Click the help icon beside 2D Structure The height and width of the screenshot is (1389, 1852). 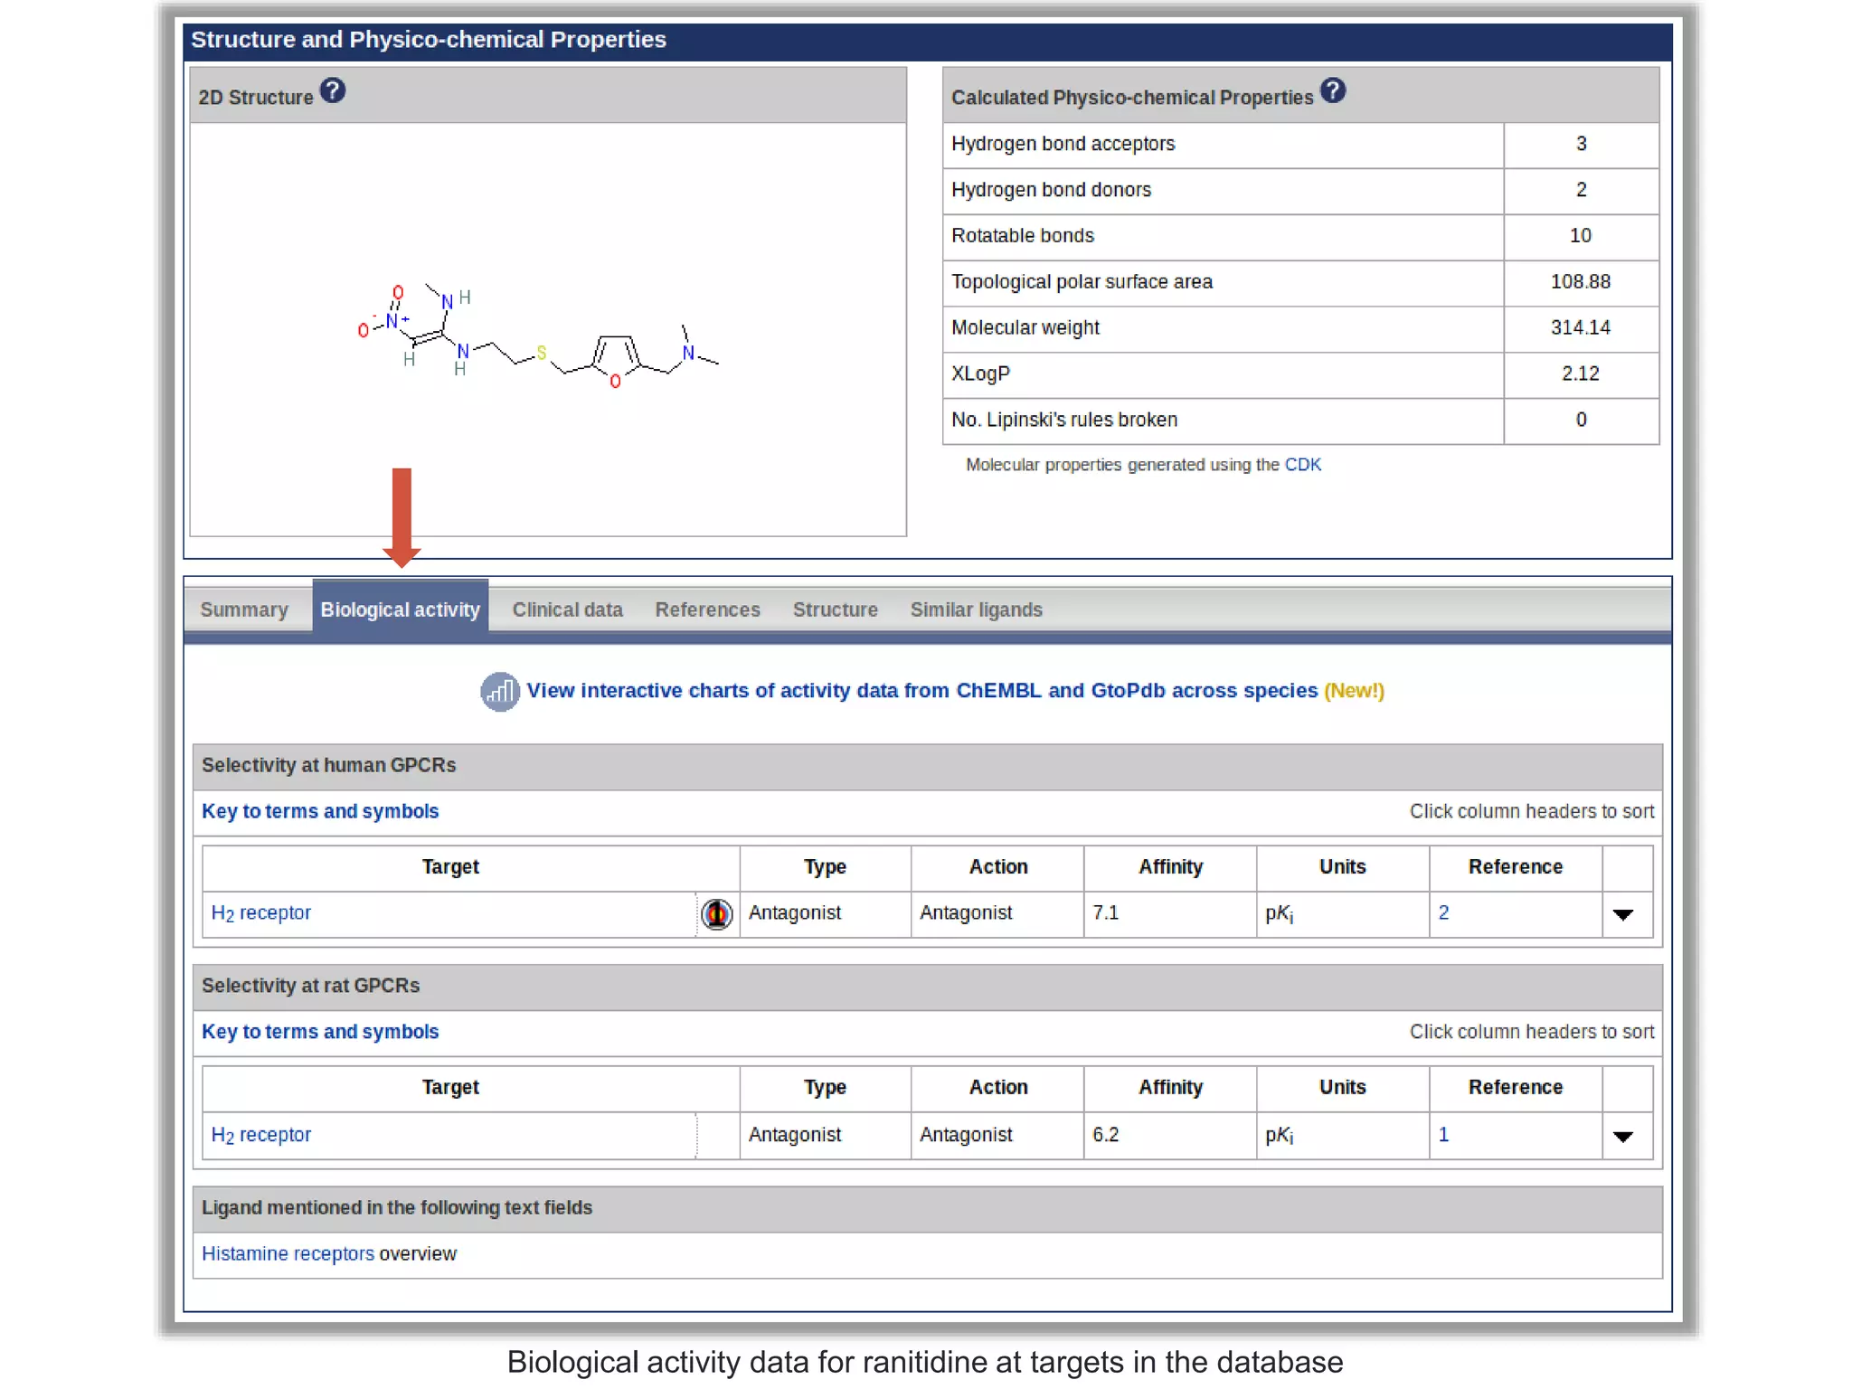(333, 90)
